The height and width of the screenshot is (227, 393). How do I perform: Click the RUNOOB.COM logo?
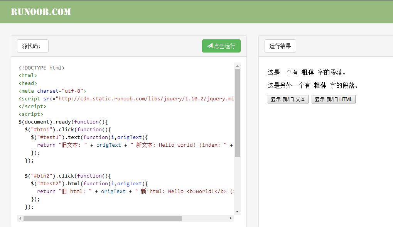41,12
